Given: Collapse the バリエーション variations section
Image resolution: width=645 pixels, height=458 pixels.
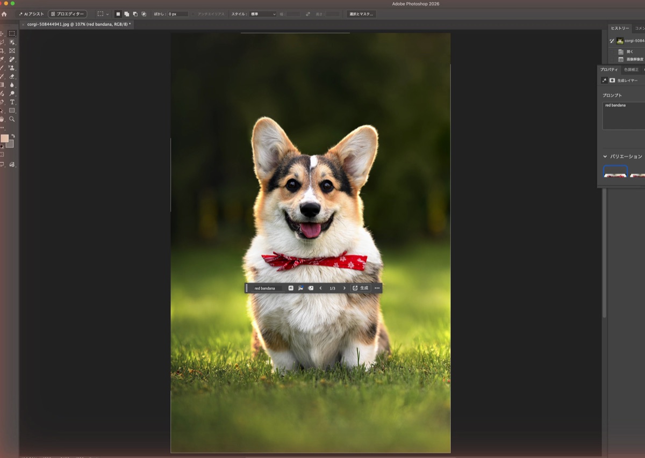Looking at the screenshot, I should tap(605, 157).
